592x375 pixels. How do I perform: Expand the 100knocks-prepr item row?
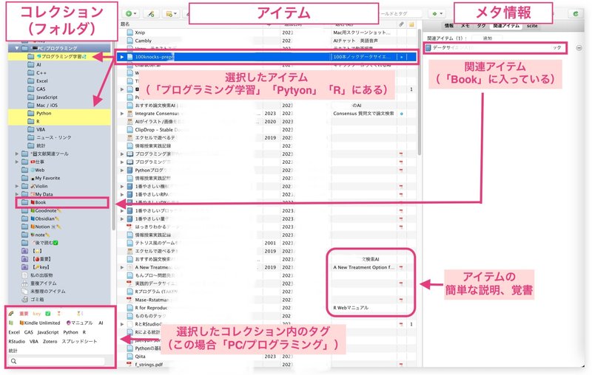[122, 57]
